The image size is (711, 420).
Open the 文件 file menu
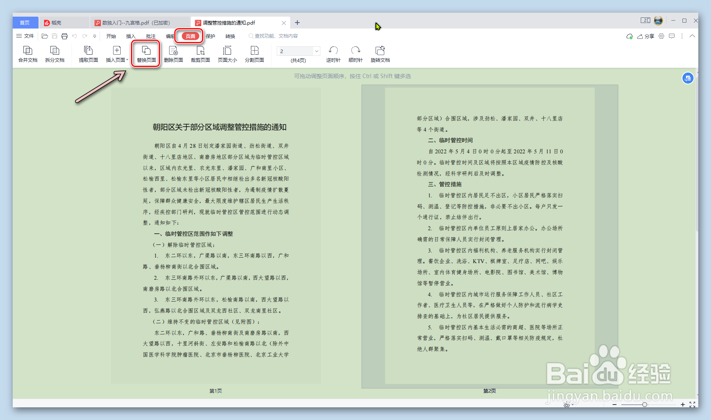pyautogui.click(x=25, y=36)
